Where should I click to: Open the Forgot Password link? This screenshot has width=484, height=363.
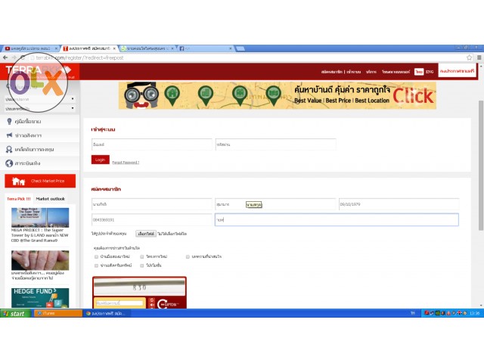(x=126, y=162)
